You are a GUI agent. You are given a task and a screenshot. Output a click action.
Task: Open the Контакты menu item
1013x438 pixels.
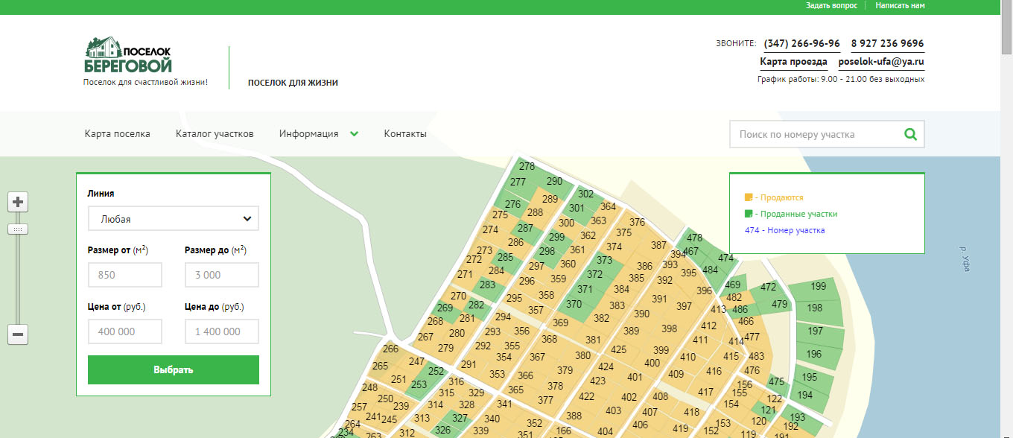(x=405, y=134)
